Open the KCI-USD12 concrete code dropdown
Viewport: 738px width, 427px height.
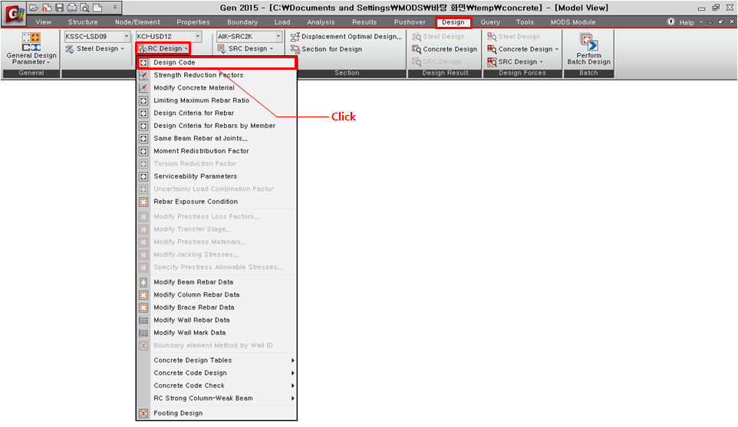pos(198,36)
